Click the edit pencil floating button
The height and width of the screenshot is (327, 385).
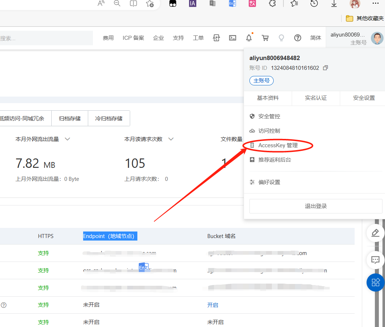(x=375, y=233)
